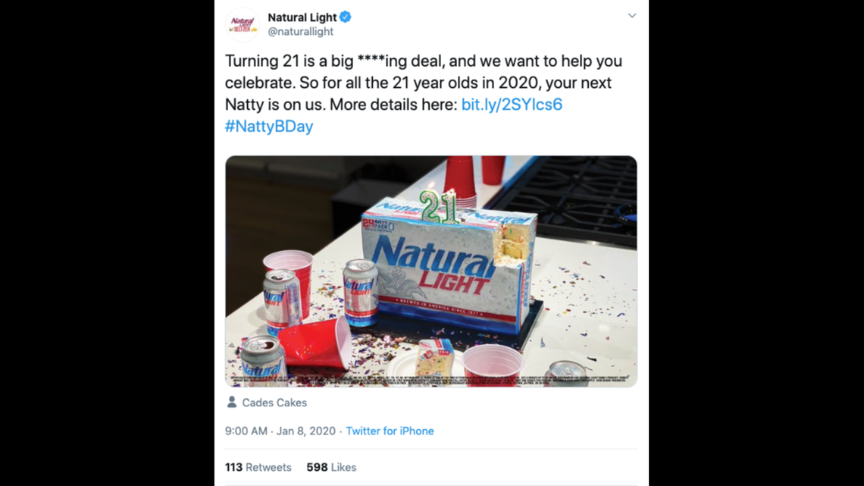Open the tweet options chevron

point(632,14)
